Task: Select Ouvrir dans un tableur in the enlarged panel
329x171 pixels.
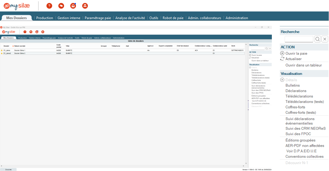Action: 303,65
